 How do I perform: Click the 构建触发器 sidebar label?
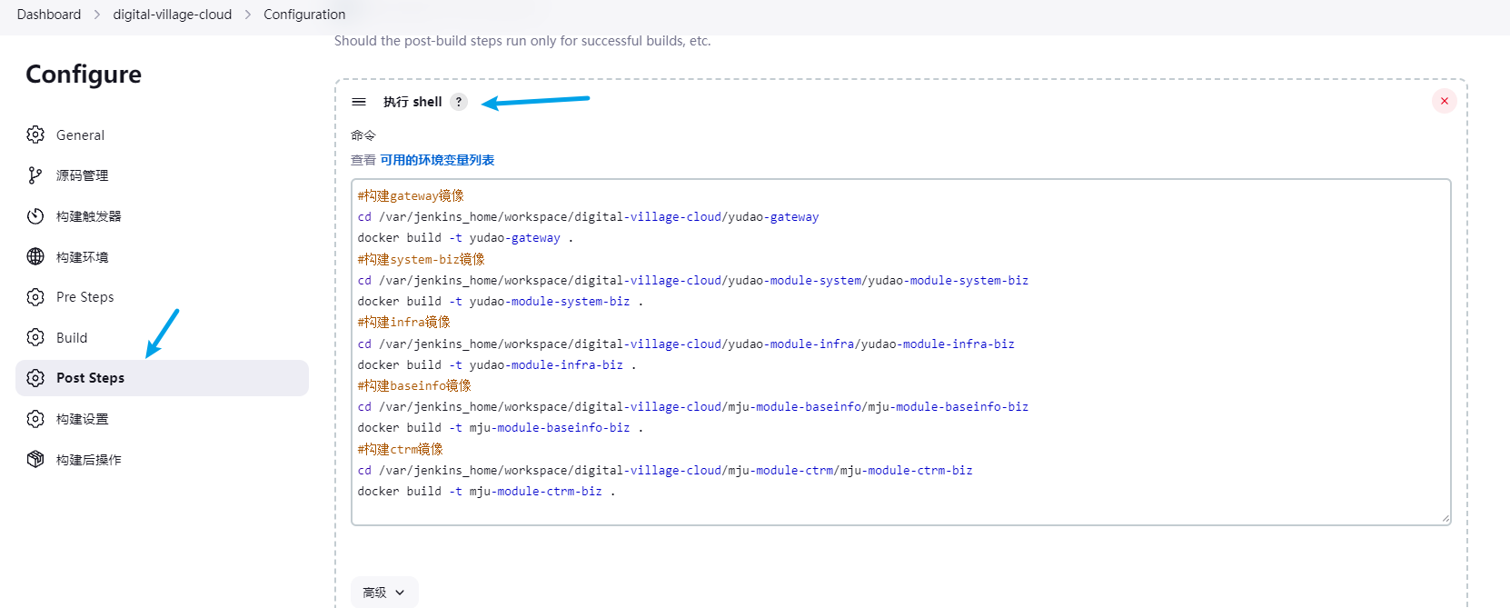[88, 216]
